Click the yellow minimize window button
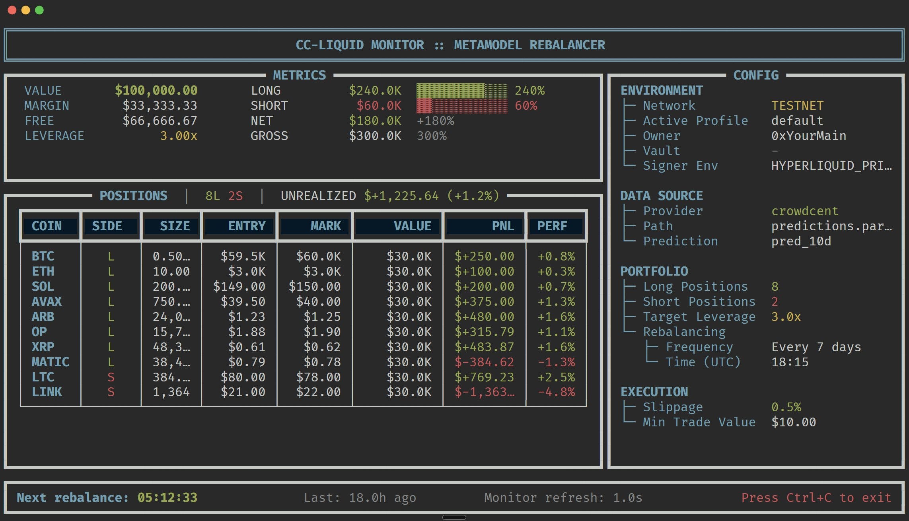 tap(25, 10)
